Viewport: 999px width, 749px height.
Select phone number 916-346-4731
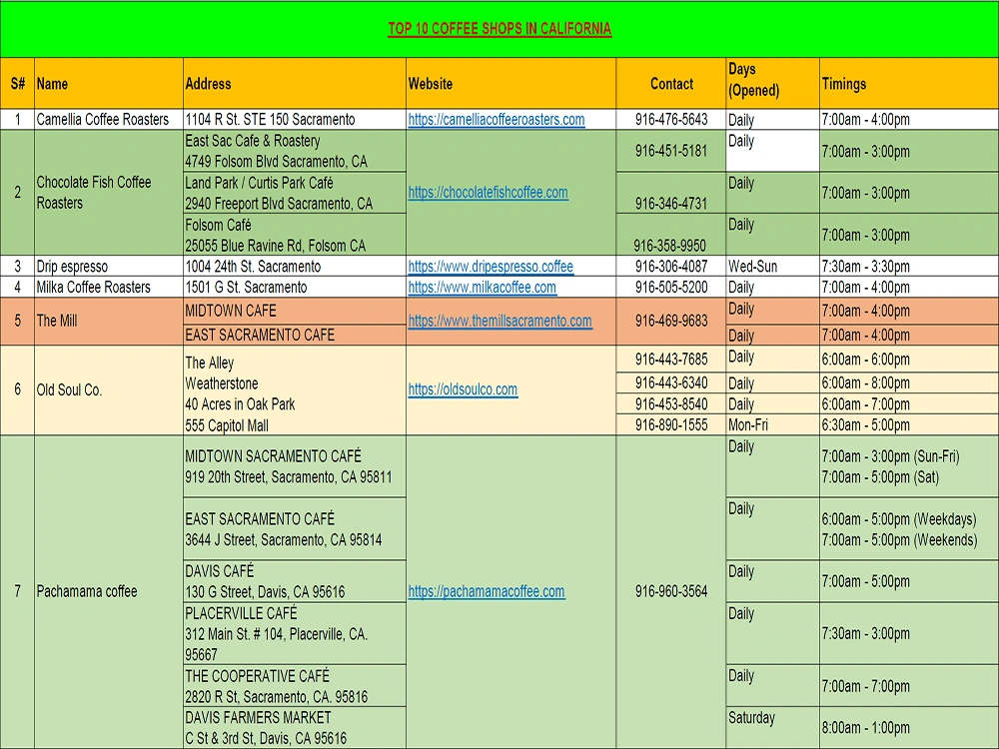[671, 193]
